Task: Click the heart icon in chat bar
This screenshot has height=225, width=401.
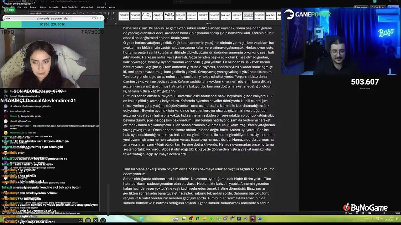Action: (x=103, y=220)
